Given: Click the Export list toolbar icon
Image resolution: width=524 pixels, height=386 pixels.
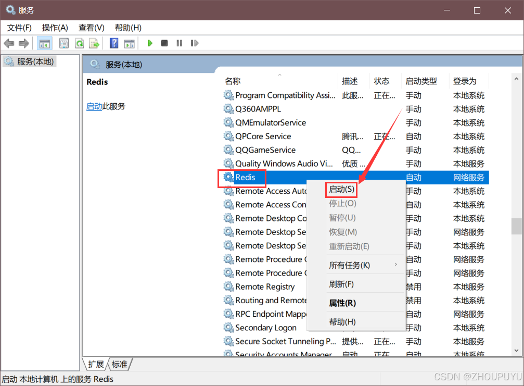Looking at the screenshot, I should pos(94,43).
